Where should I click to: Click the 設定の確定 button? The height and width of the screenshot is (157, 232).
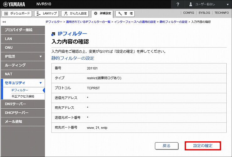point(203,146)
